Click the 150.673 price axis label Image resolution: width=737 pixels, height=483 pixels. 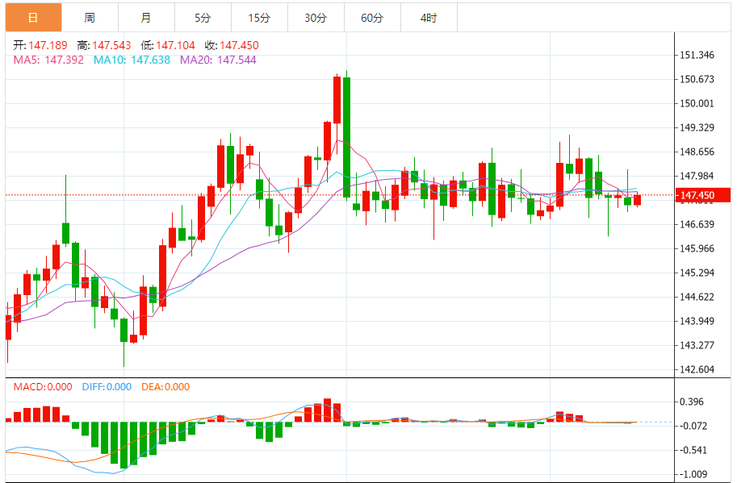click(697, 79)
